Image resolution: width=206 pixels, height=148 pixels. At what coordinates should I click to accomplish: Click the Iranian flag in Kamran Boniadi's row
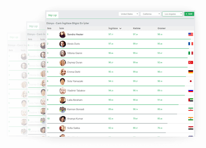191,109
